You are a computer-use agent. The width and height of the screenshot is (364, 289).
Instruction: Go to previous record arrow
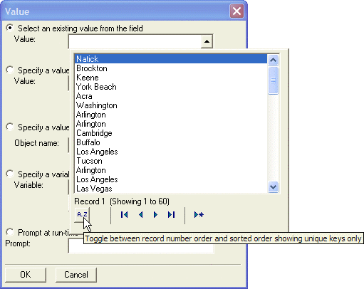[141, 215]
